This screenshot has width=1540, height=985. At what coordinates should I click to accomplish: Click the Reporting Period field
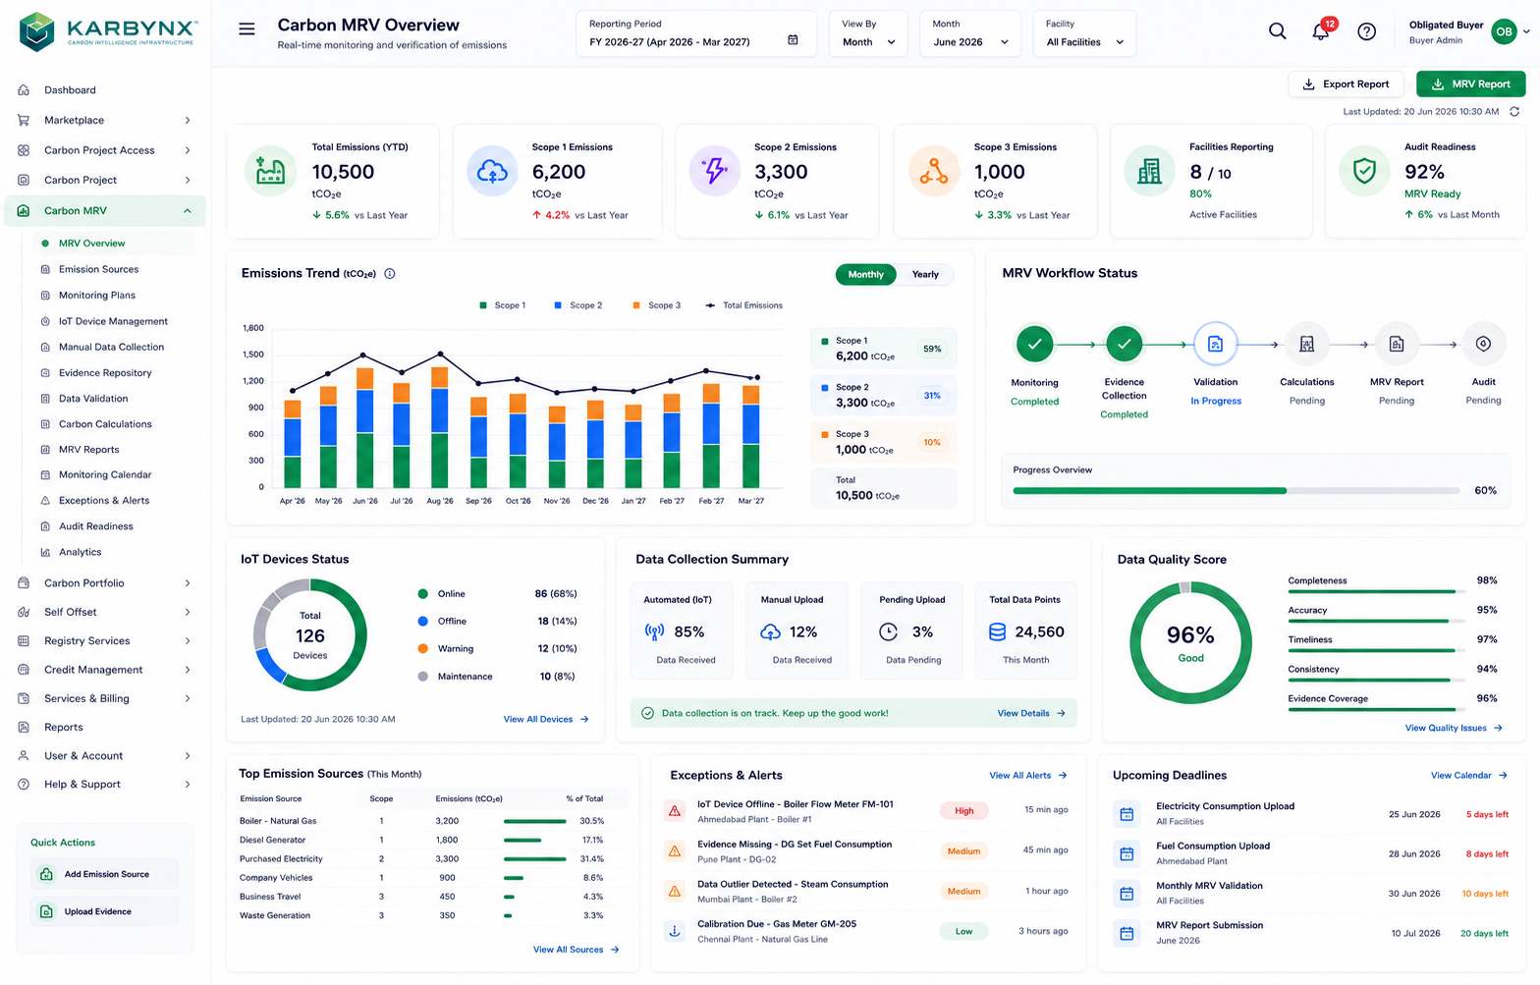coord(695,33)
